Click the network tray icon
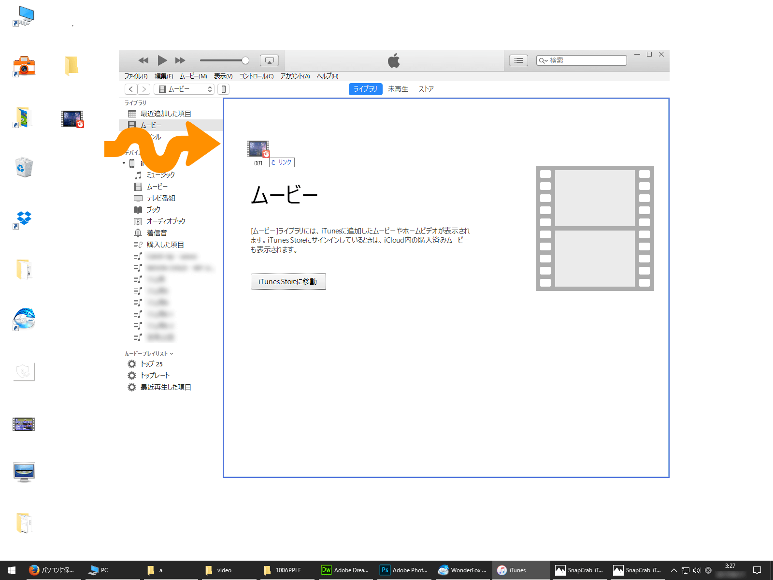The image size is (773, 580). click(685, 570)
